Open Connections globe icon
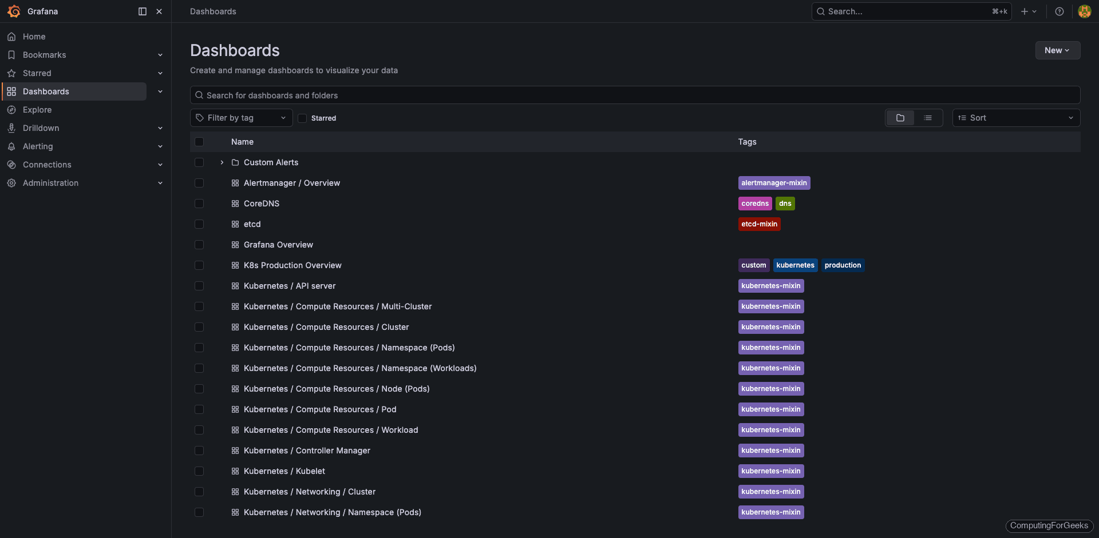 click(11, 165)
